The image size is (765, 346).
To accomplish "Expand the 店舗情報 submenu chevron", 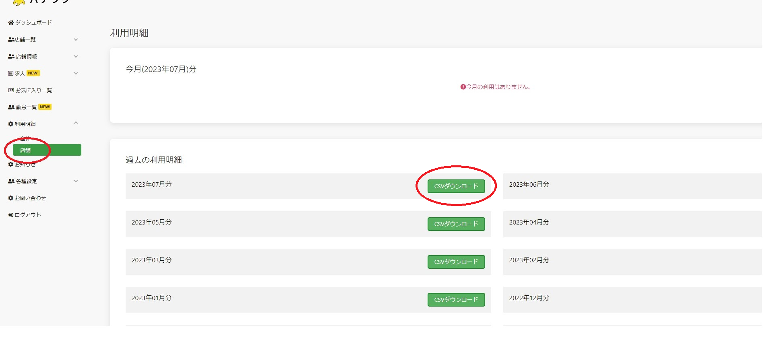I will tap(76, 56).
